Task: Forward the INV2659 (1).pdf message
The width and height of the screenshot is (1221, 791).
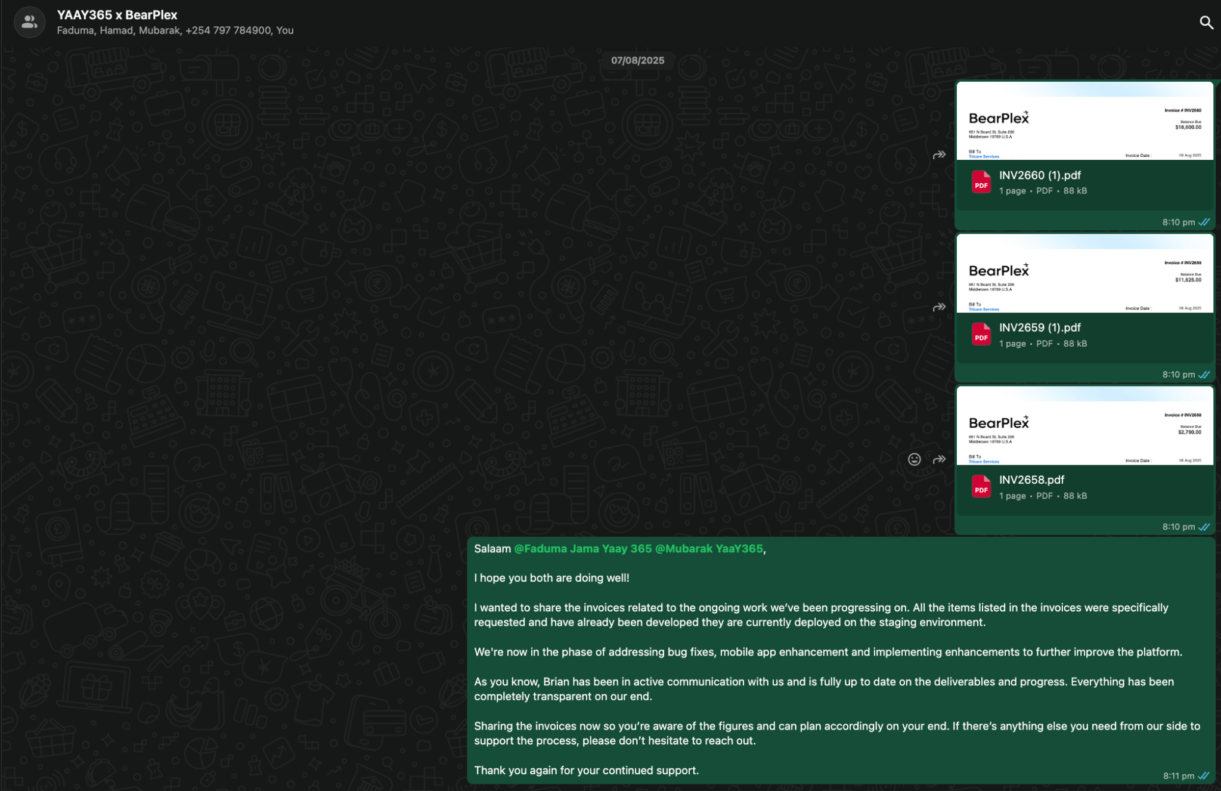Action: point(939,307)
